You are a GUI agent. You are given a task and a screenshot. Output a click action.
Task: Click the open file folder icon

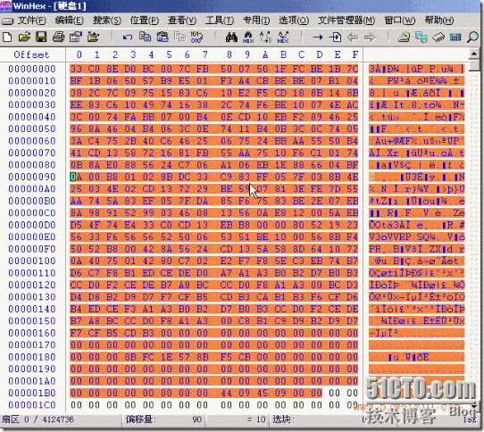(24, 37)
